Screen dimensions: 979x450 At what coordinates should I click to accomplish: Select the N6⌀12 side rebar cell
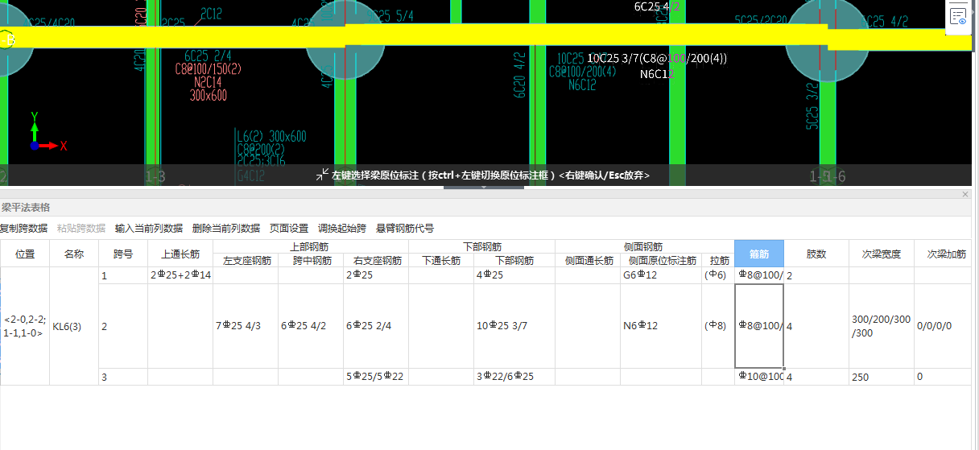(661, 326)
